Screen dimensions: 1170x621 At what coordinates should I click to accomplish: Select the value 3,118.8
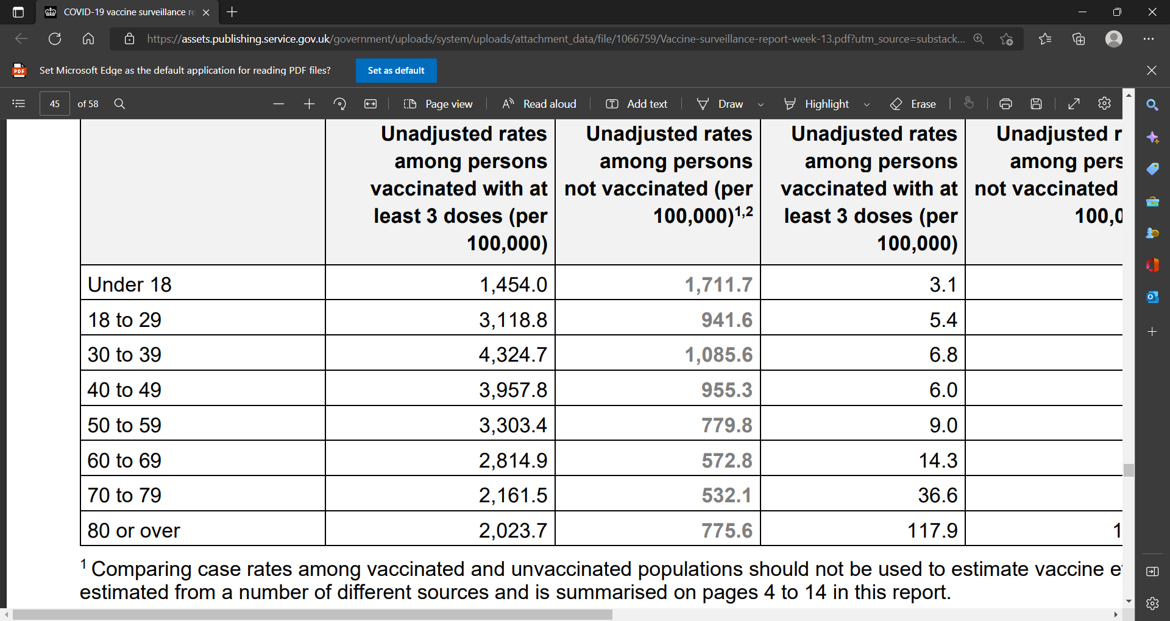pyautogui.click(x=513, y=320)
